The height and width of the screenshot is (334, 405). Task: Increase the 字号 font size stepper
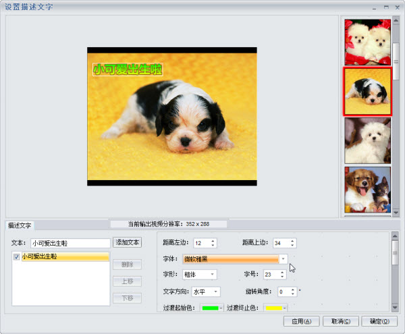point(282,273)
